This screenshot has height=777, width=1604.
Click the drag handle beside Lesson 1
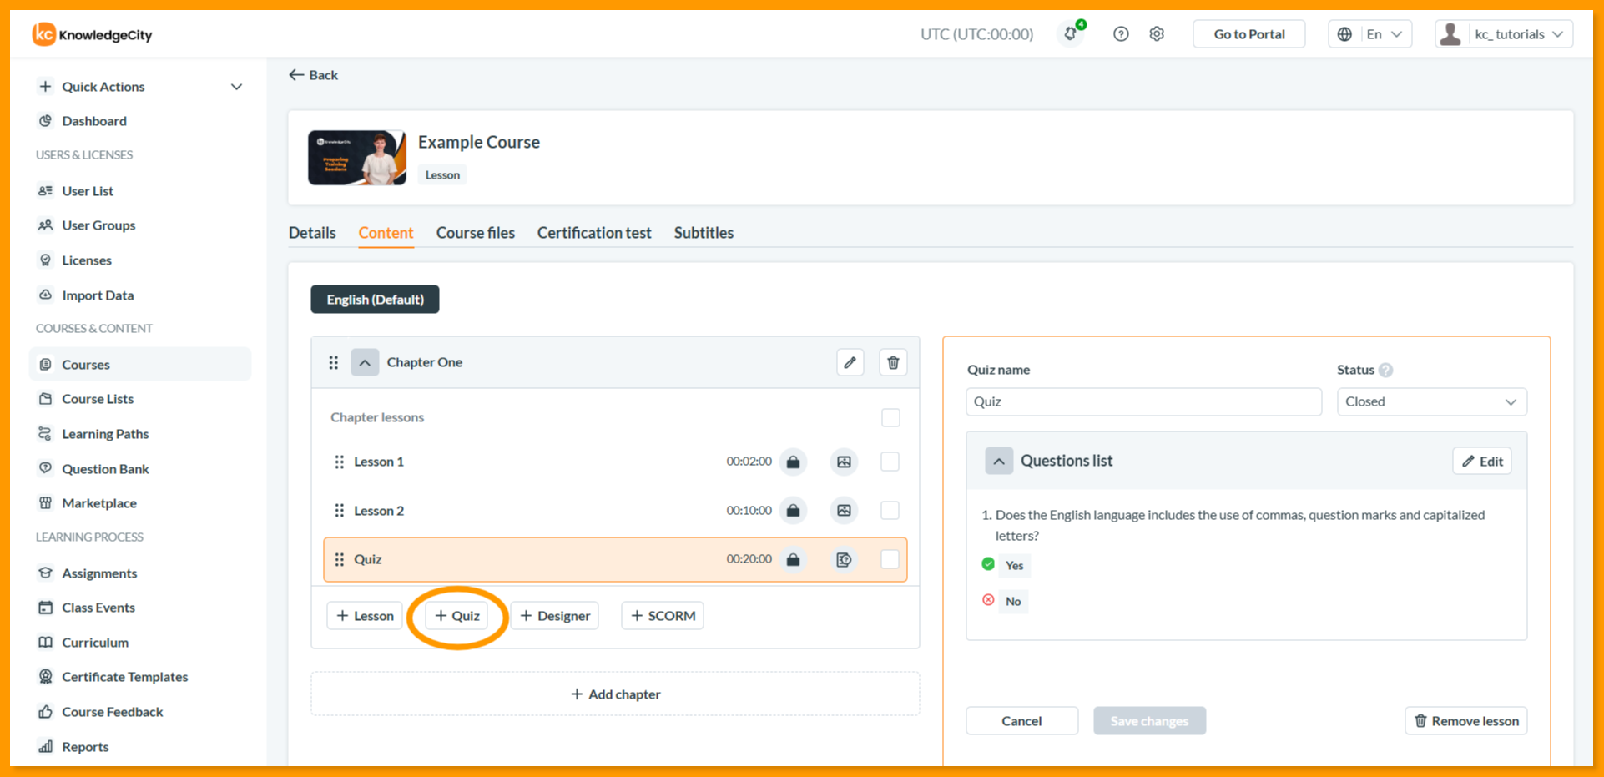coord(339,462)
